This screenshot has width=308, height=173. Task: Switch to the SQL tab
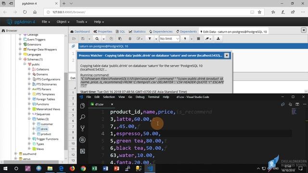120,31
